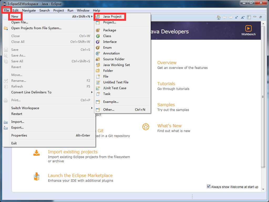Screen dimensions: 269x202
Task: Open the Samples link
Action: pos(166,105)
